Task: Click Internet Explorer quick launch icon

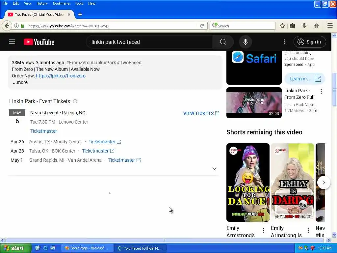Action: pos(45,248)
